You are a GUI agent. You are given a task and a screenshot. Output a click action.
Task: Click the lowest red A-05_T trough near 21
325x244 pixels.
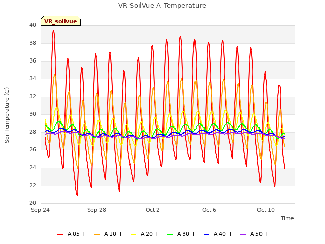pos(77,195)
